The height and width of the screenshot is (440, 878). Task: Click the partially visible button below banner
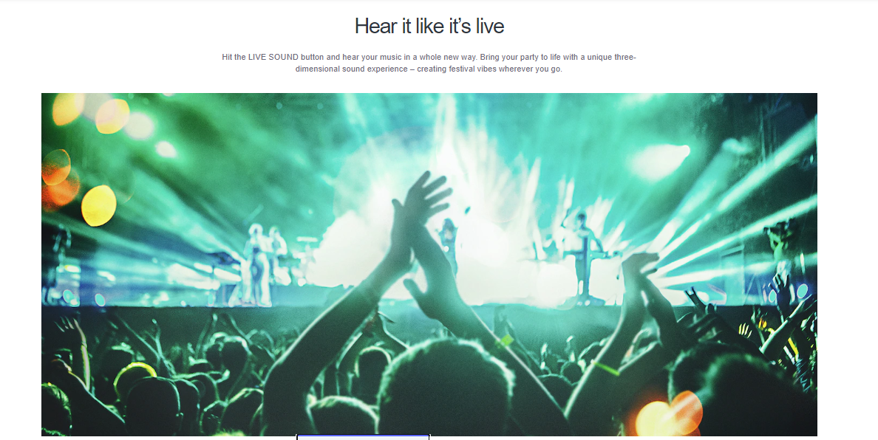363,436
